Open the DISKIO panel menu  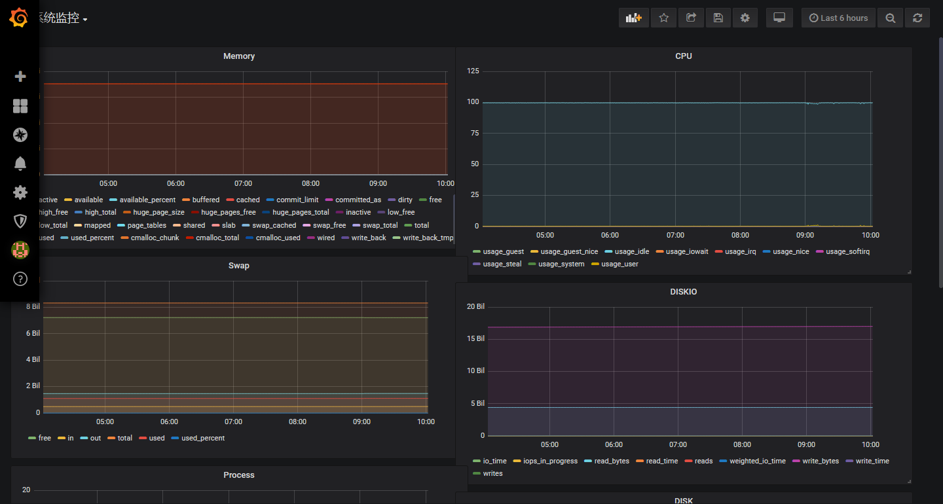click(x=684, y=292)
